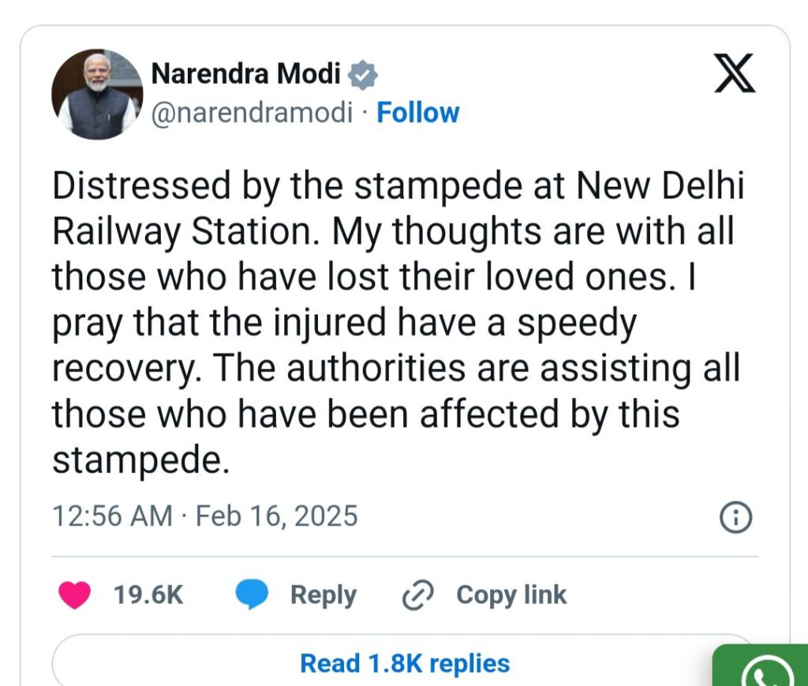Click the Copy link text
Image resolution: width=808 pixels, height=686 pixels.
[511, 595]
